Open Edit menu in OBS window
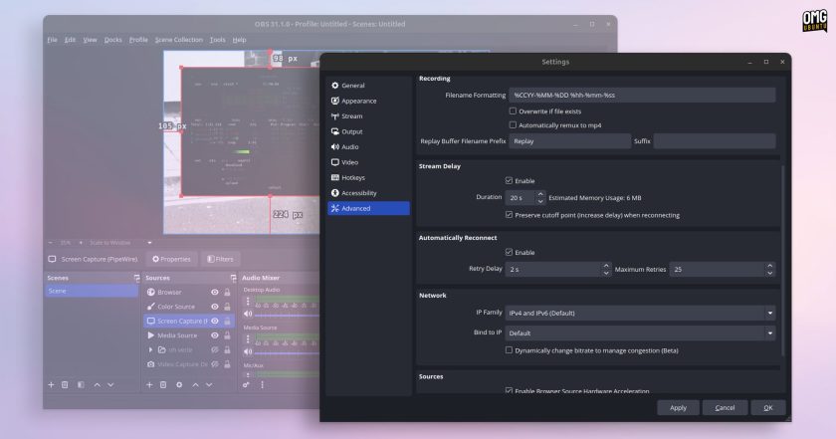 [x=70, y=40]
